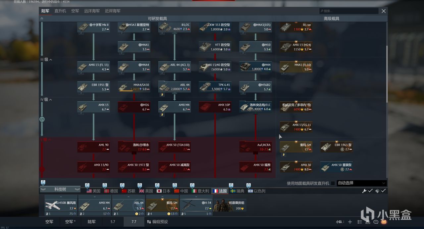The height and width of the screenshot is (229, 424).
Task: Select the 5.7 lineup preset tab
Action: point(113,222)
